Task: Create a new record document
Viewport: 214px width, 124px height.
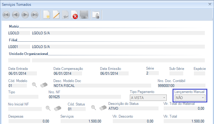Action: [46, 15]
